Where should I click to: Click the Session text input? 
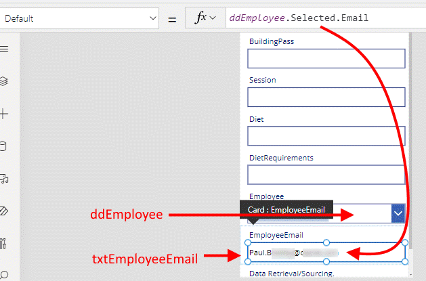(326, 97)
